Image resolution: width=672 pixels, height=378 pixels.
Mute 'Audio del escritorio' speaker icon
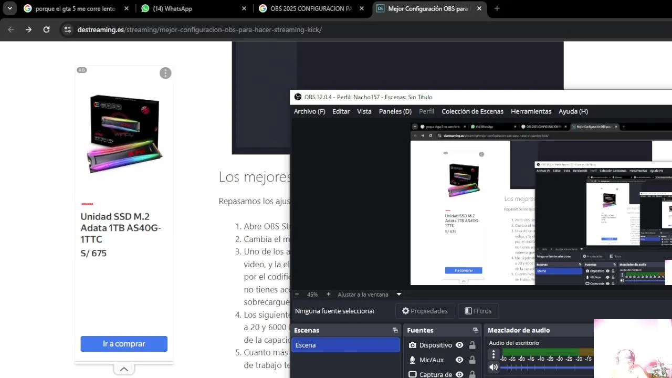pos(493,367)
